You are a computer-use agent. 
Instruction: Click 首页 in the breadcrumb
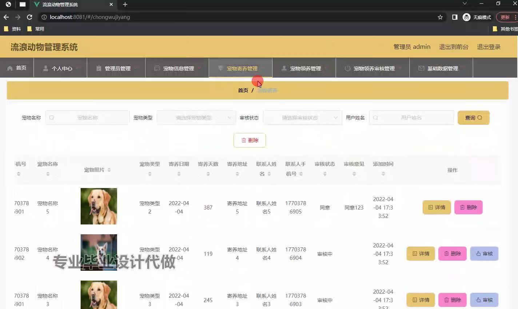click(x=243, y=90)
